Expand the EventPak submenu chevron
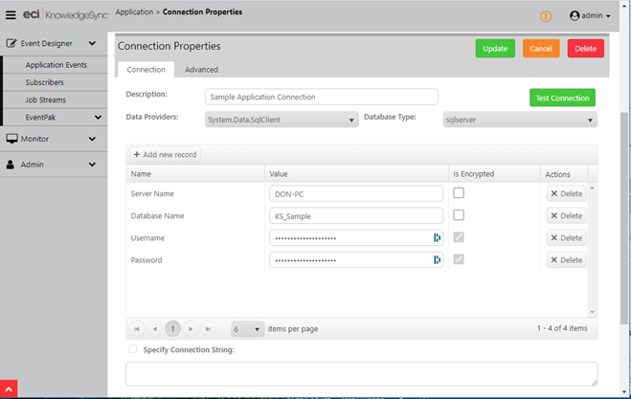This screenshot has width=631, height=399. pos(98,118)
